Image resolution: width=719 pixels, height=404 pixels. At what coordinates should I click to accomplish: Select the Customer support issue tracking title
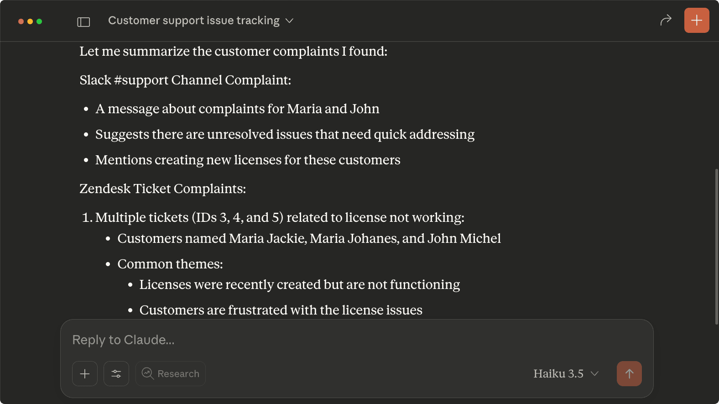tap(193, 20)
